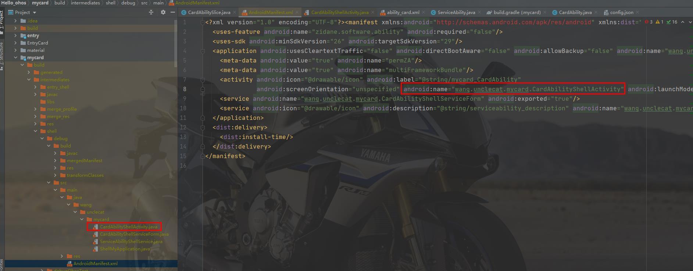Click the src breadcrumb in the navigation bar
This screenshot has width=693, height=271.
(144, 3)
